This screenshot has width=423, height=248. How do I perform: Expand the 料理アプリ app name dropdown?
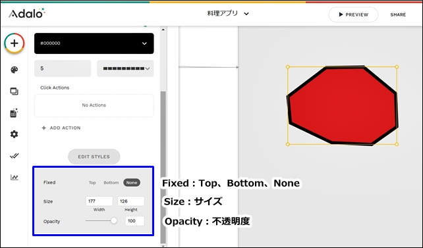[x=228, y=13]
